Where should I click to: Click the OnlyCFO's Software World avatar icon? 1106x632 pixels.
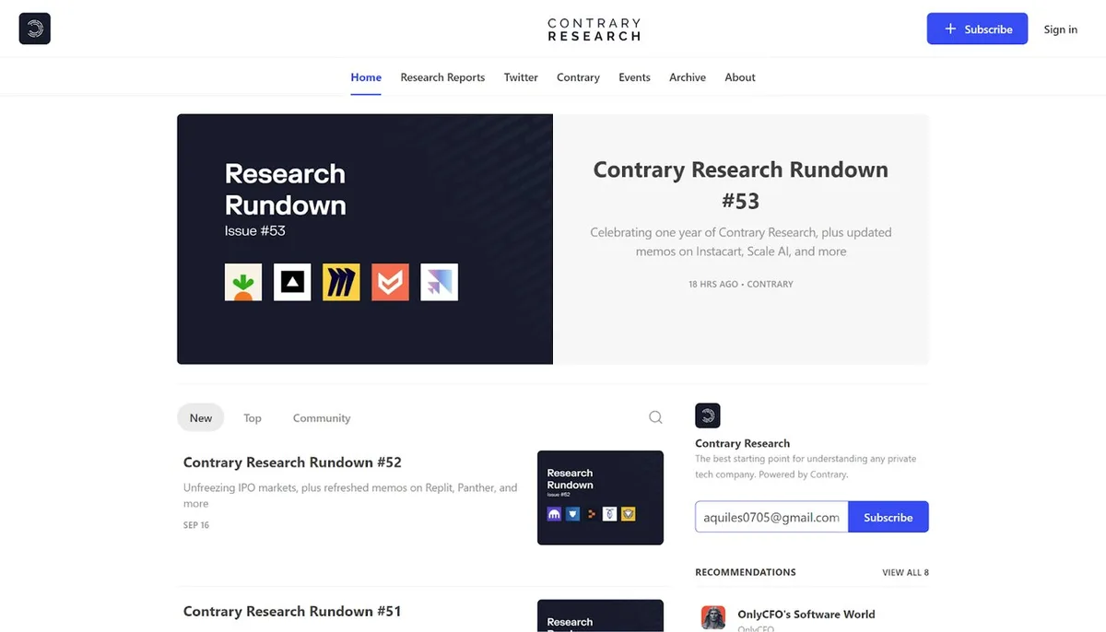713,617
